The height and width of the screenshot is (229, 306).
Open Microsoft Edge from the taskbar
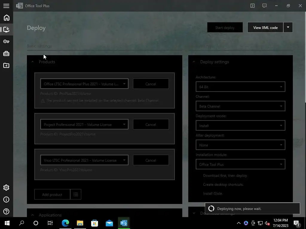(65, 223)
